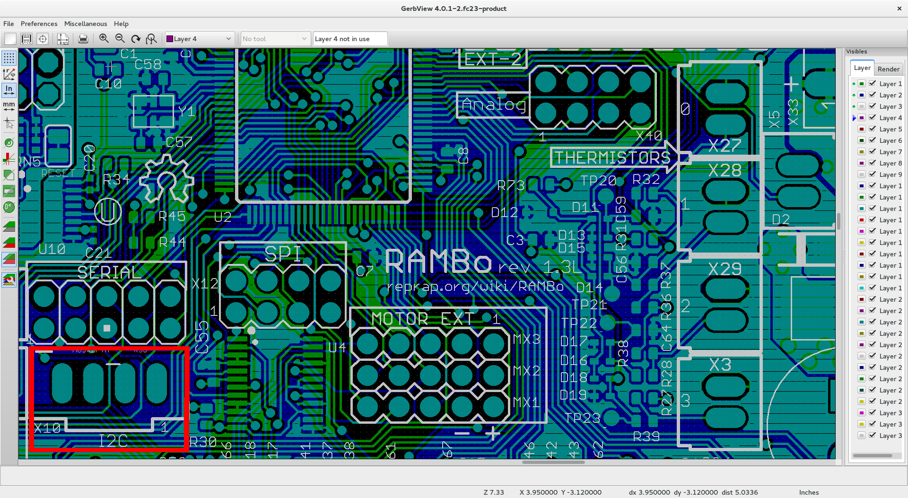Click the Load Gerber file icon
The image size is (908, 498).
[26, 39]
